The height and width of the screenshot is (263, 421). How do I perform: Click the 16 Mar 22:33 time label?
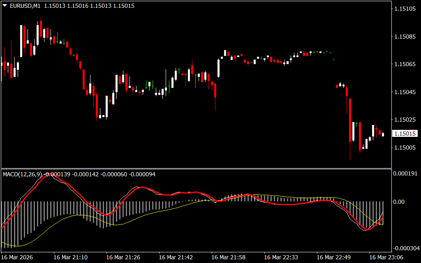(281, 257)
